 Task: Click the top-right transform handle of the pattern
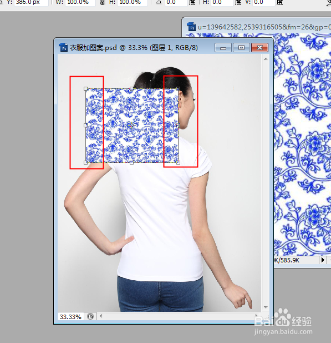(178, 88)
